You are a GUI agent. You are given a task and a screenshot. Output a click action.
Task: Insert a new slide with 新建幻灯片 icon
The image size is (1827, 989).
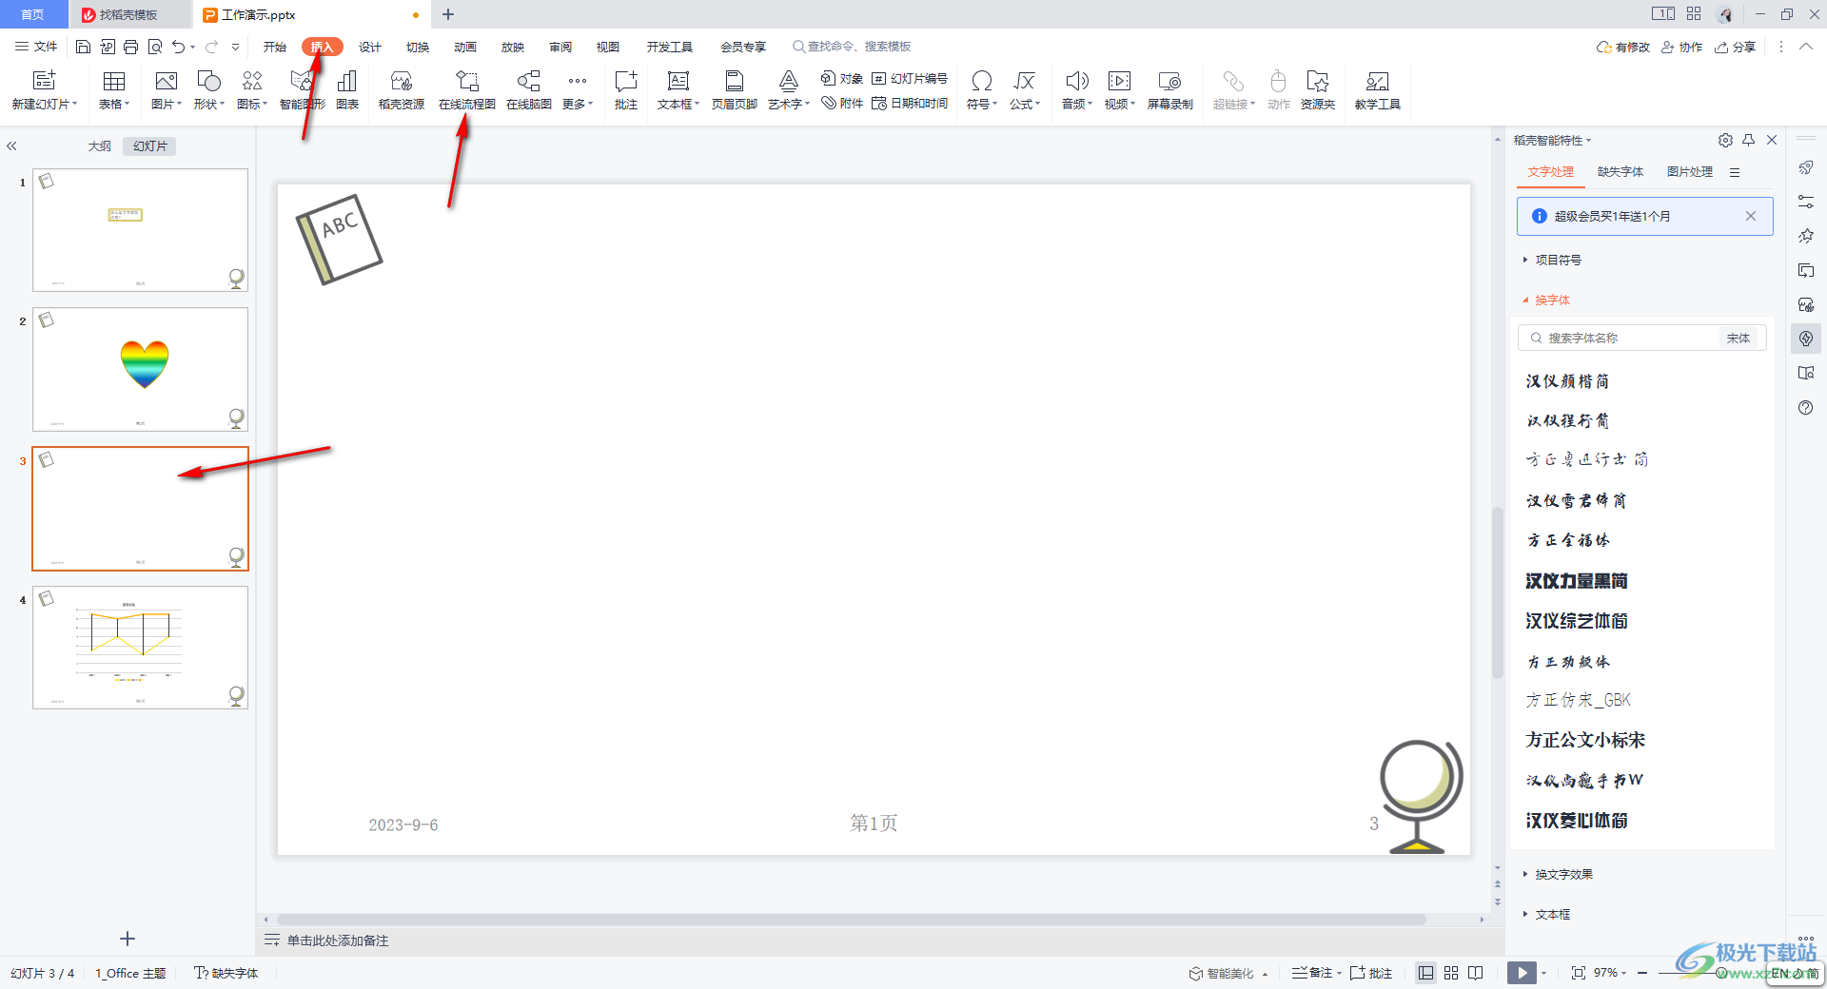pos(45,91)
